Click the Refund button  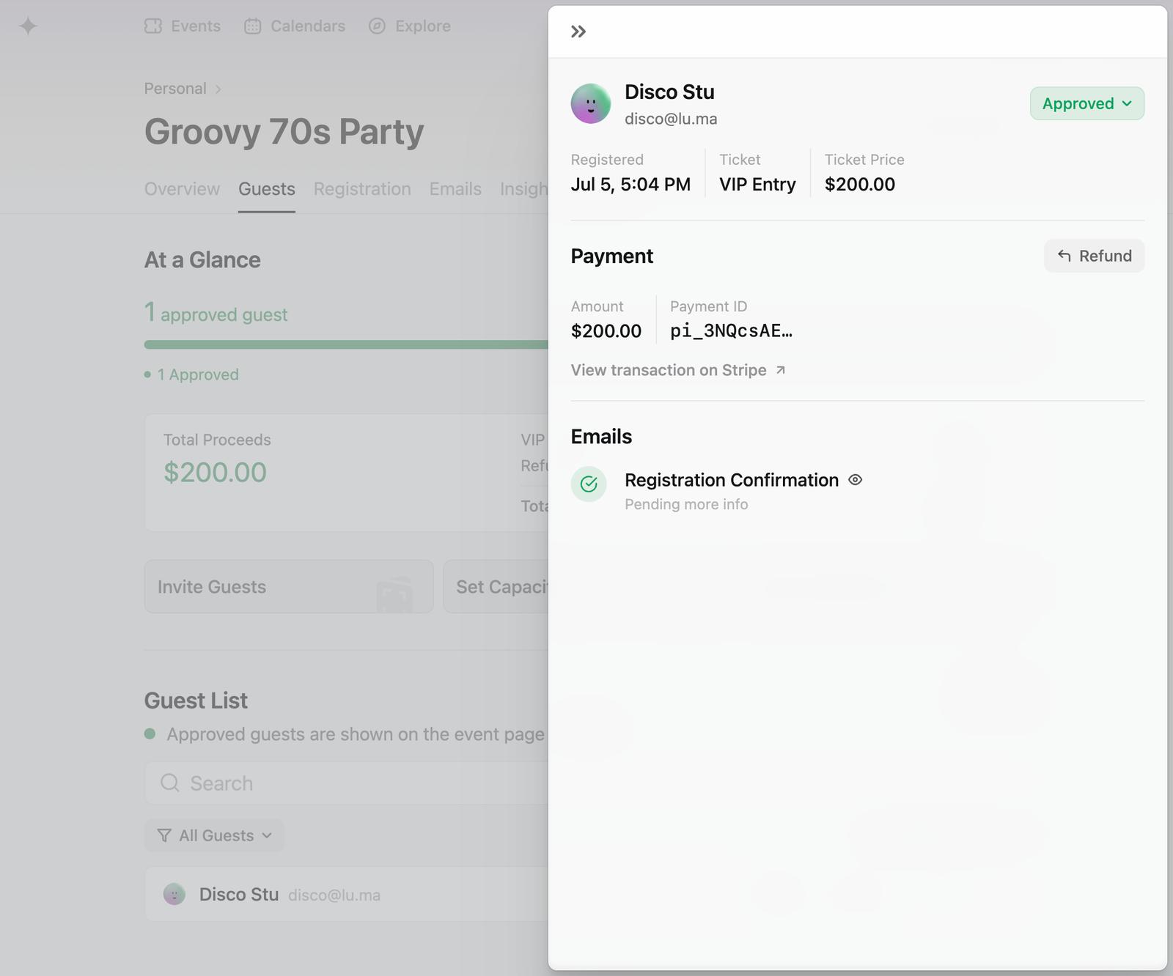[x=1094, y=256]
